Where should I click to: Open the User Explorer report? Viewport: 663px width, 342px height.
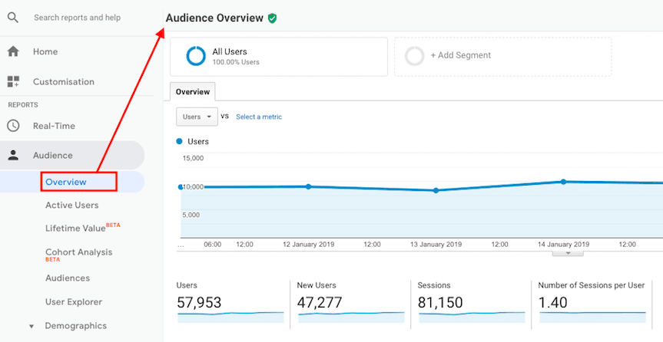pos(74,302)
